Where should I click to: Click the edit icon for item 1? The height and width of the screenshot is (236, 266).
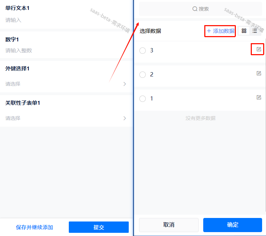click(259, 97)
